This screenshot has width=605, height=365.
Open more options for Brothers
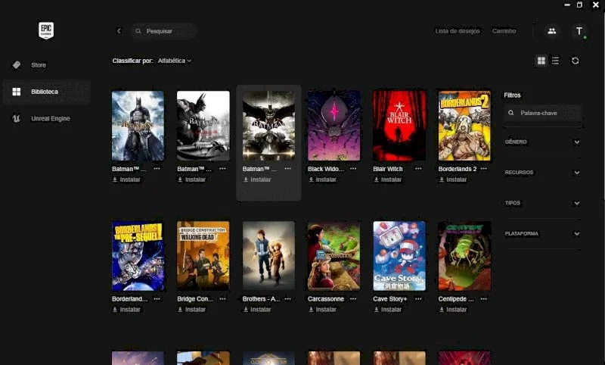tap(288, 298)
